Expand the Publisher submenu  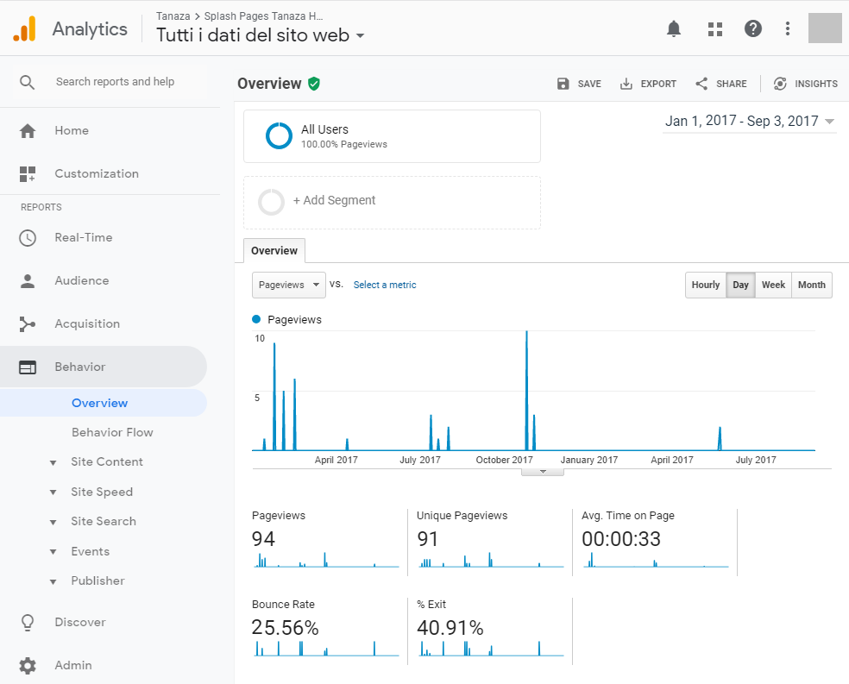[53, 581]
